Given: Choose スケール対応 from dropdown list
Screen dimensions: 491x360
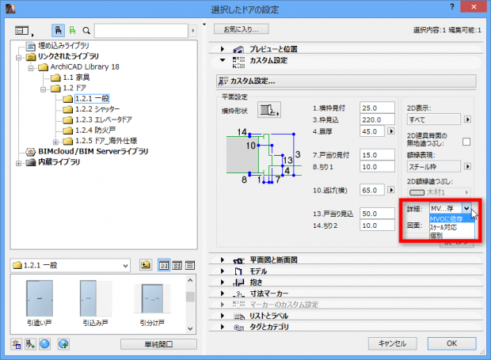Looking at the screenshot, I should (452, 227).
